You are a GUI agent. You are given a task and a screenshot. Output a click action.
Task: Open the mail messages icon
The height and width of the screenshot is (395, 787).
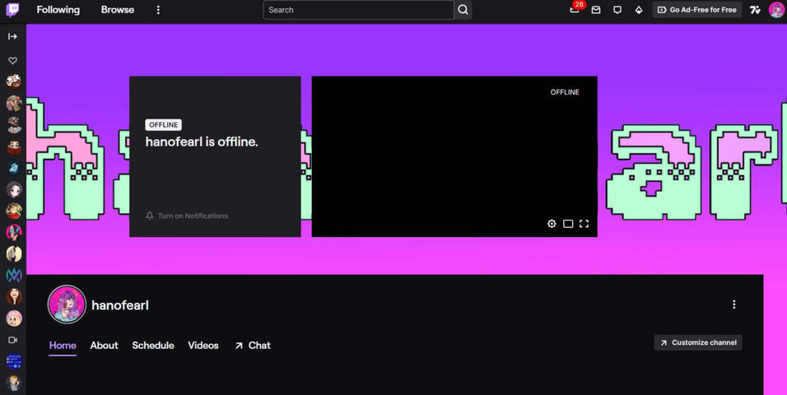(x=596, y=10)
